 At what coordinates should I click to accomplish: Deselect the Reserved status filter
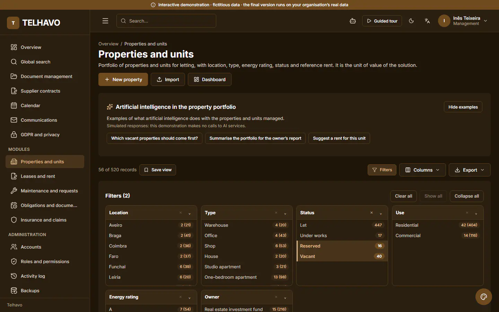tap(342, 246)
